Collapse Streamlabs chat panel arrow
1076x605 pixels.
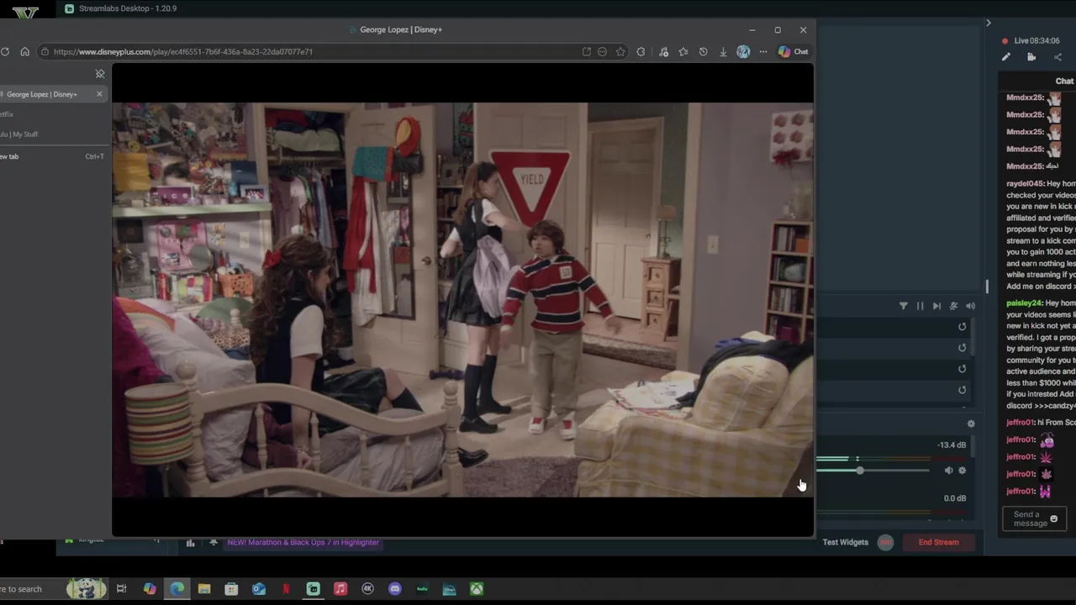(x=989, y=23)
